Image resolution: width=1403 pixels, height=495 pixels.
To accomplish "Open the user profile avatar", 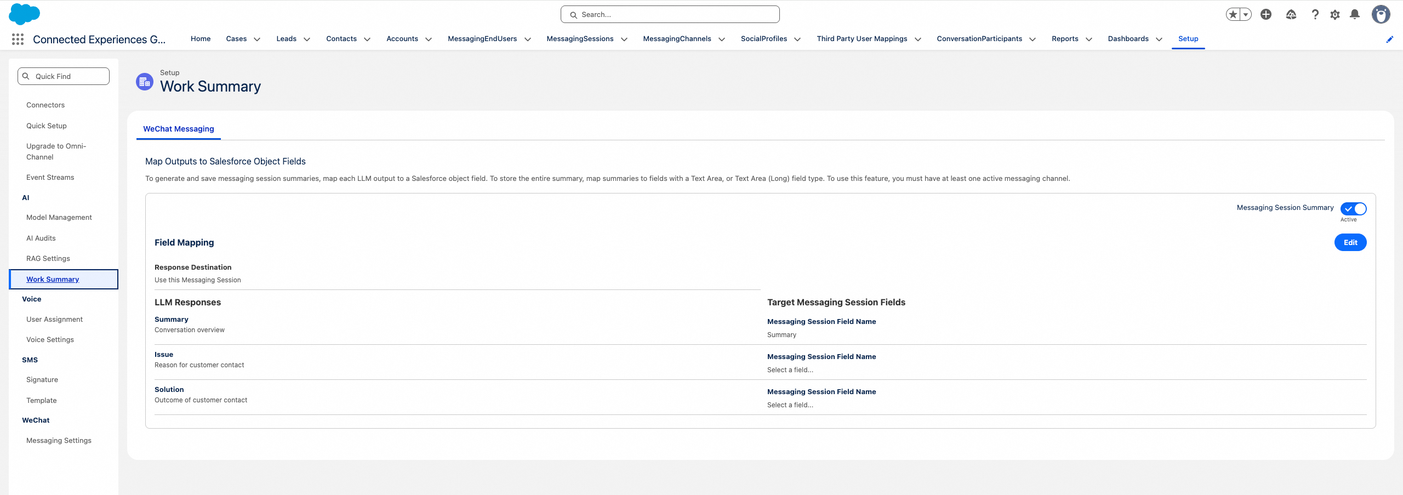I will point(1381,15).
